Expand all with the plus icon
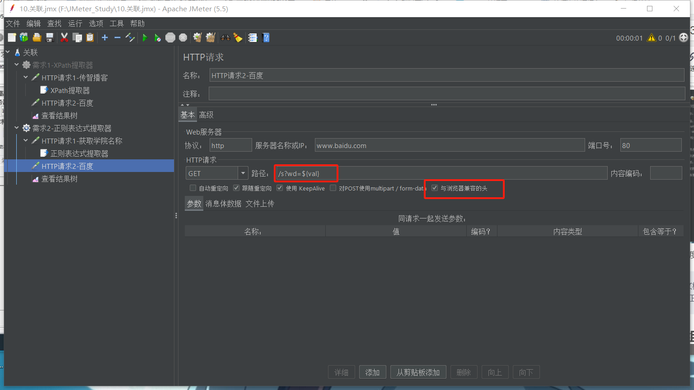This screenshot has width=694, height=390. coord(105,37)
